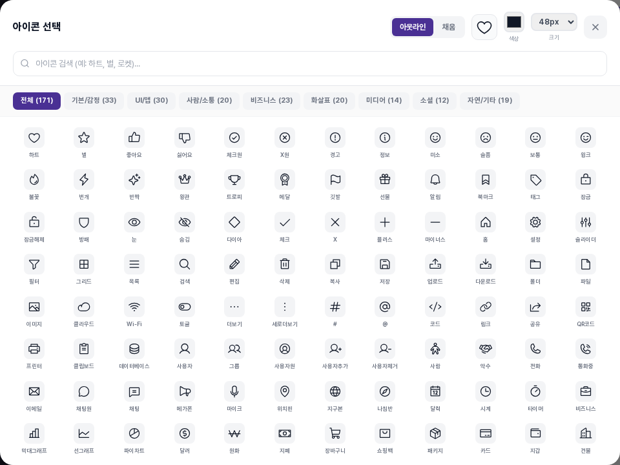This screenshot has width=620, height=465.
Task: Choose the 좋아요 thumbs-up icon
Action: click(x=134, y=138)
